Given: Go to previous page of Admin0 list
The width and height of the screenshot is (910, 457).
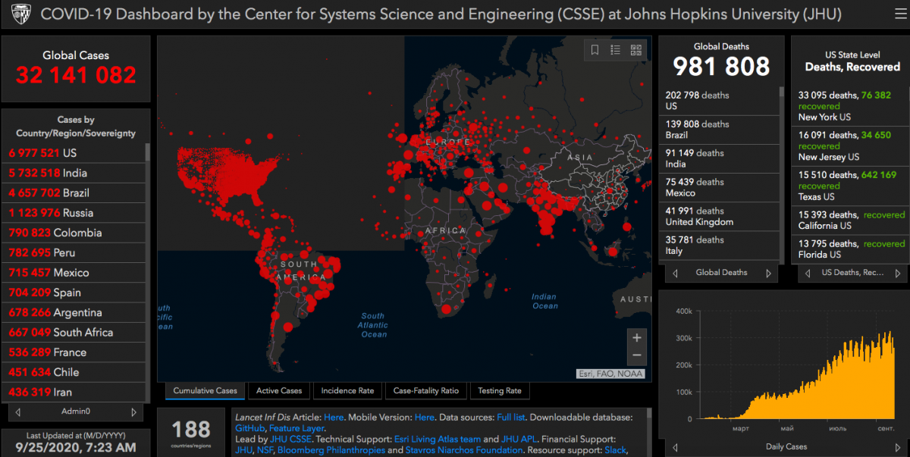Looking at the screenshot, I should (18, 412).
